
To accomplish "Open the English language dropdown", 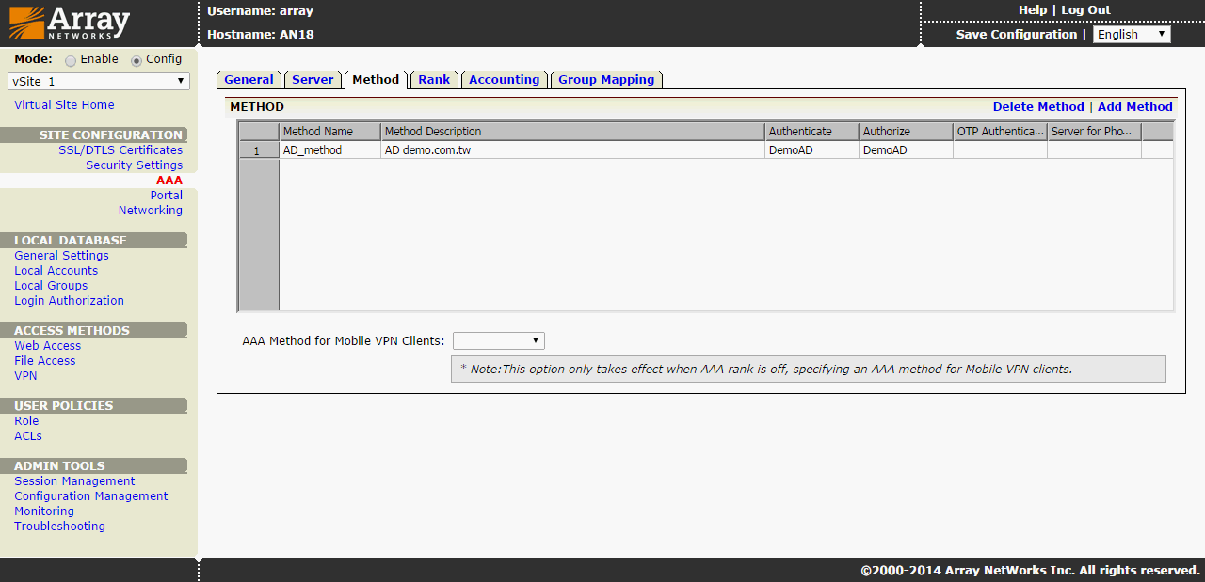I will point(1131,35).
